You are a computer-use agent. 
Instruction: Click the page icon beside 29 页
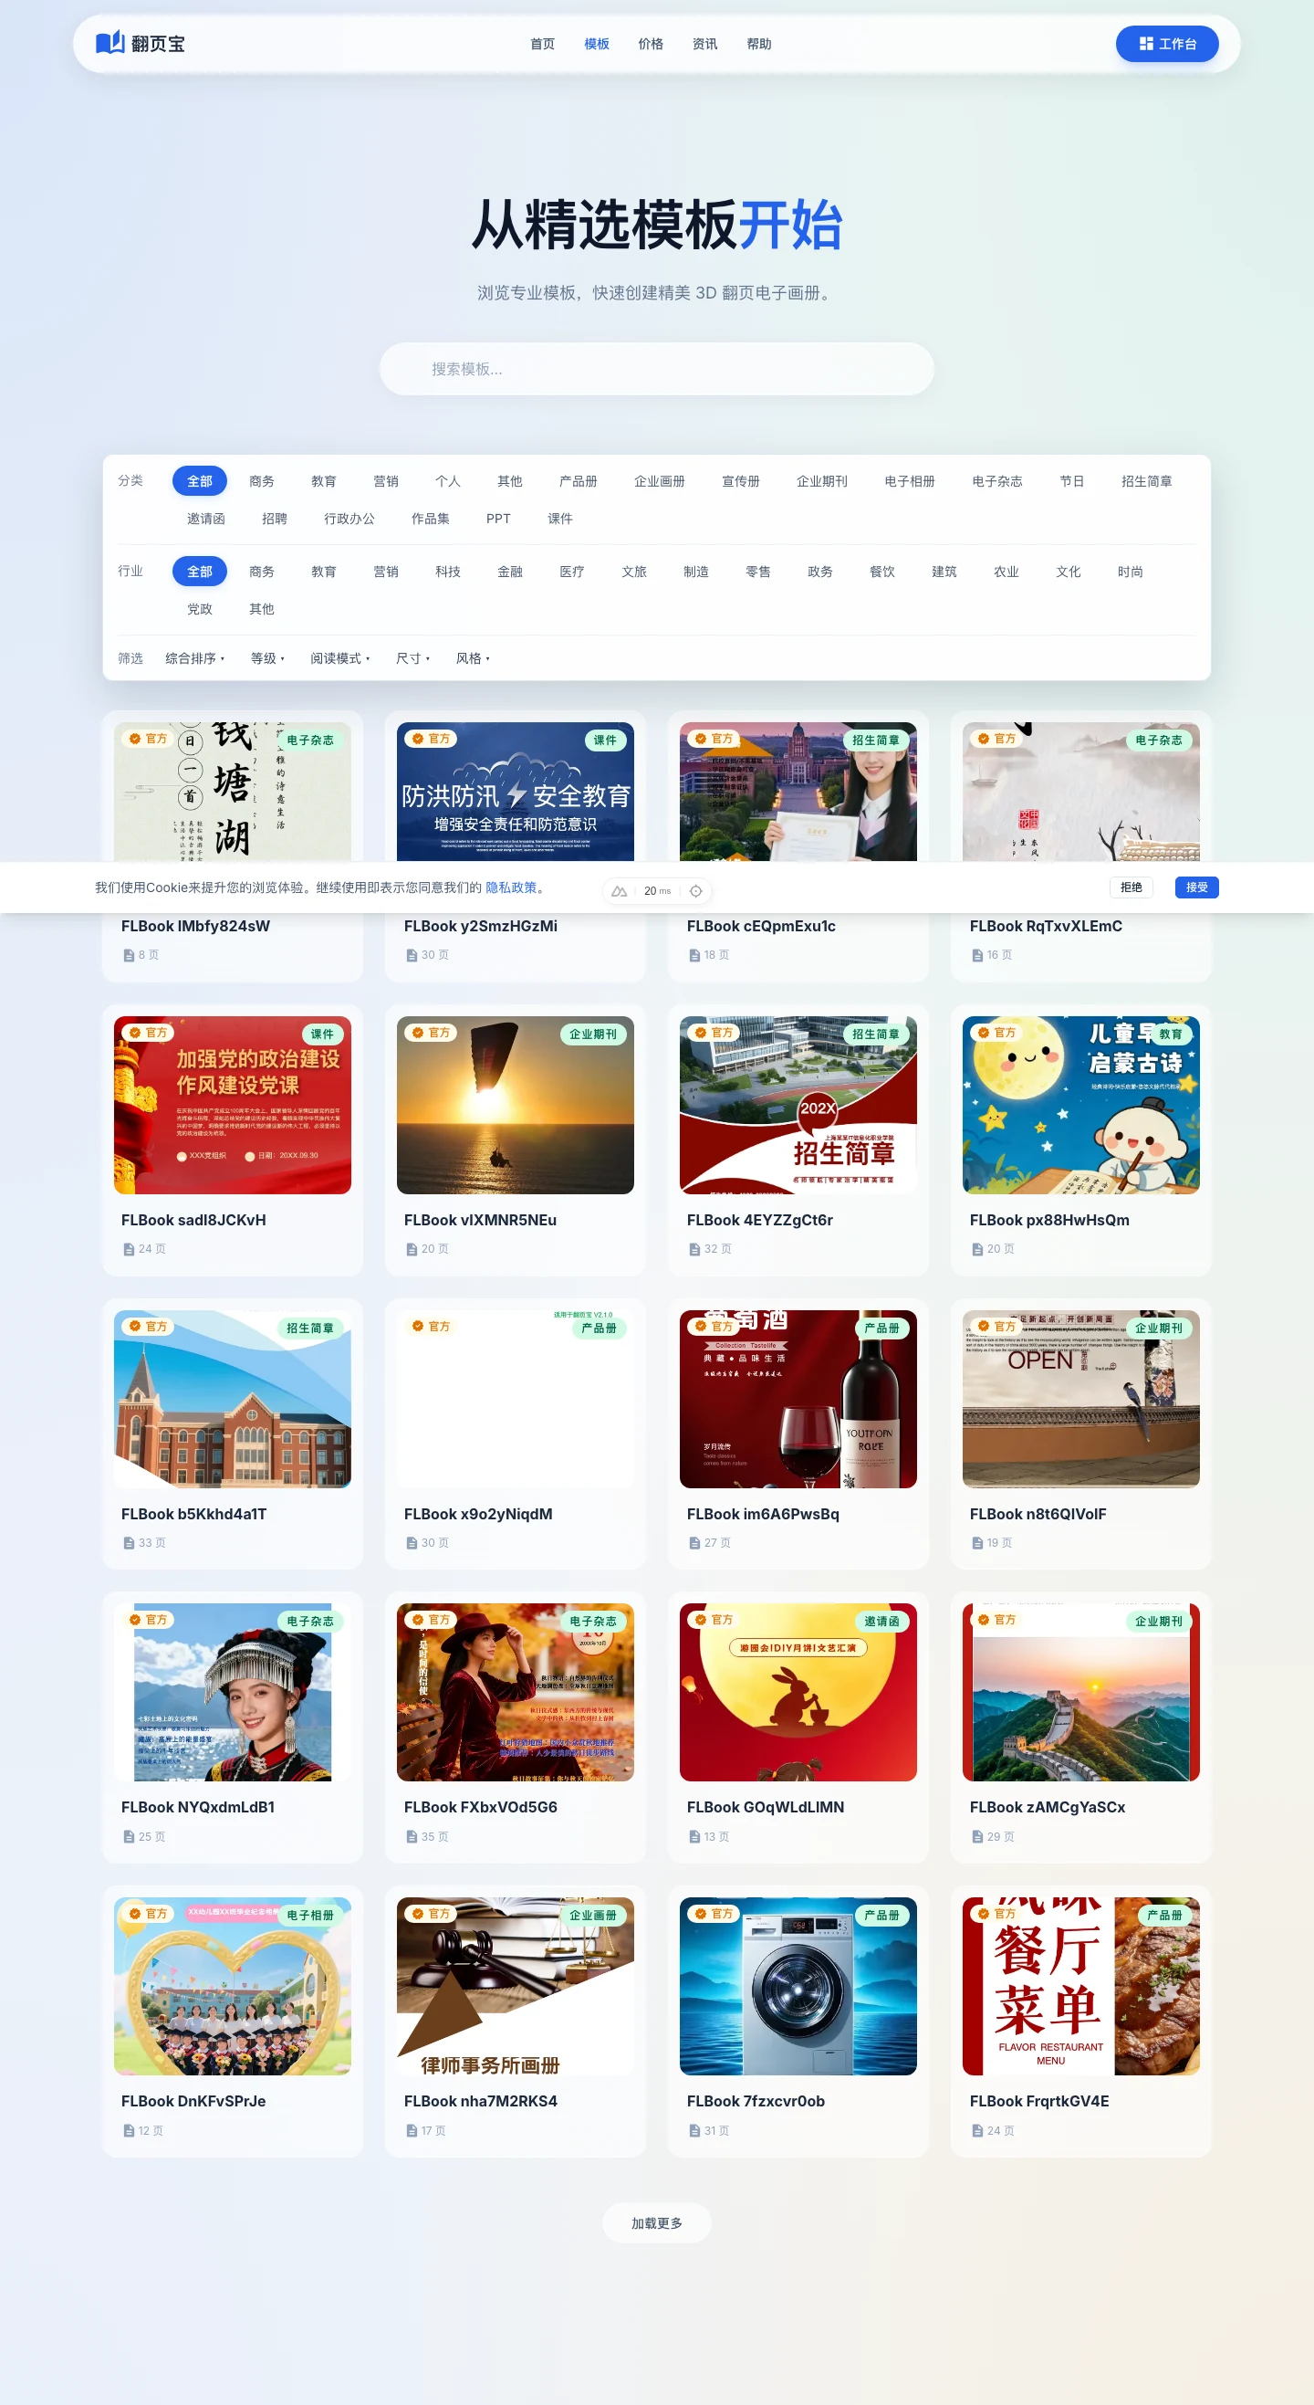tap(977, 1836)
